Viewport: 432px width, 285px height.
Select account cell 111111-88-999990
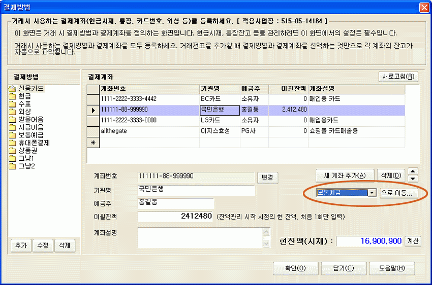(149, 110)
